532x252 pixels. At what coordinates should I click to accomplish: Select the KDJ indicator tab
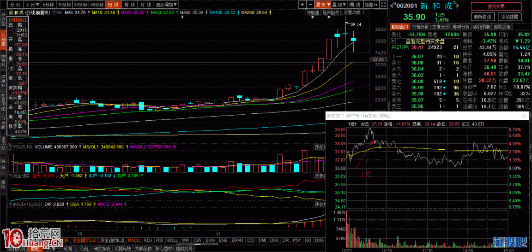(x=148, y=240)
